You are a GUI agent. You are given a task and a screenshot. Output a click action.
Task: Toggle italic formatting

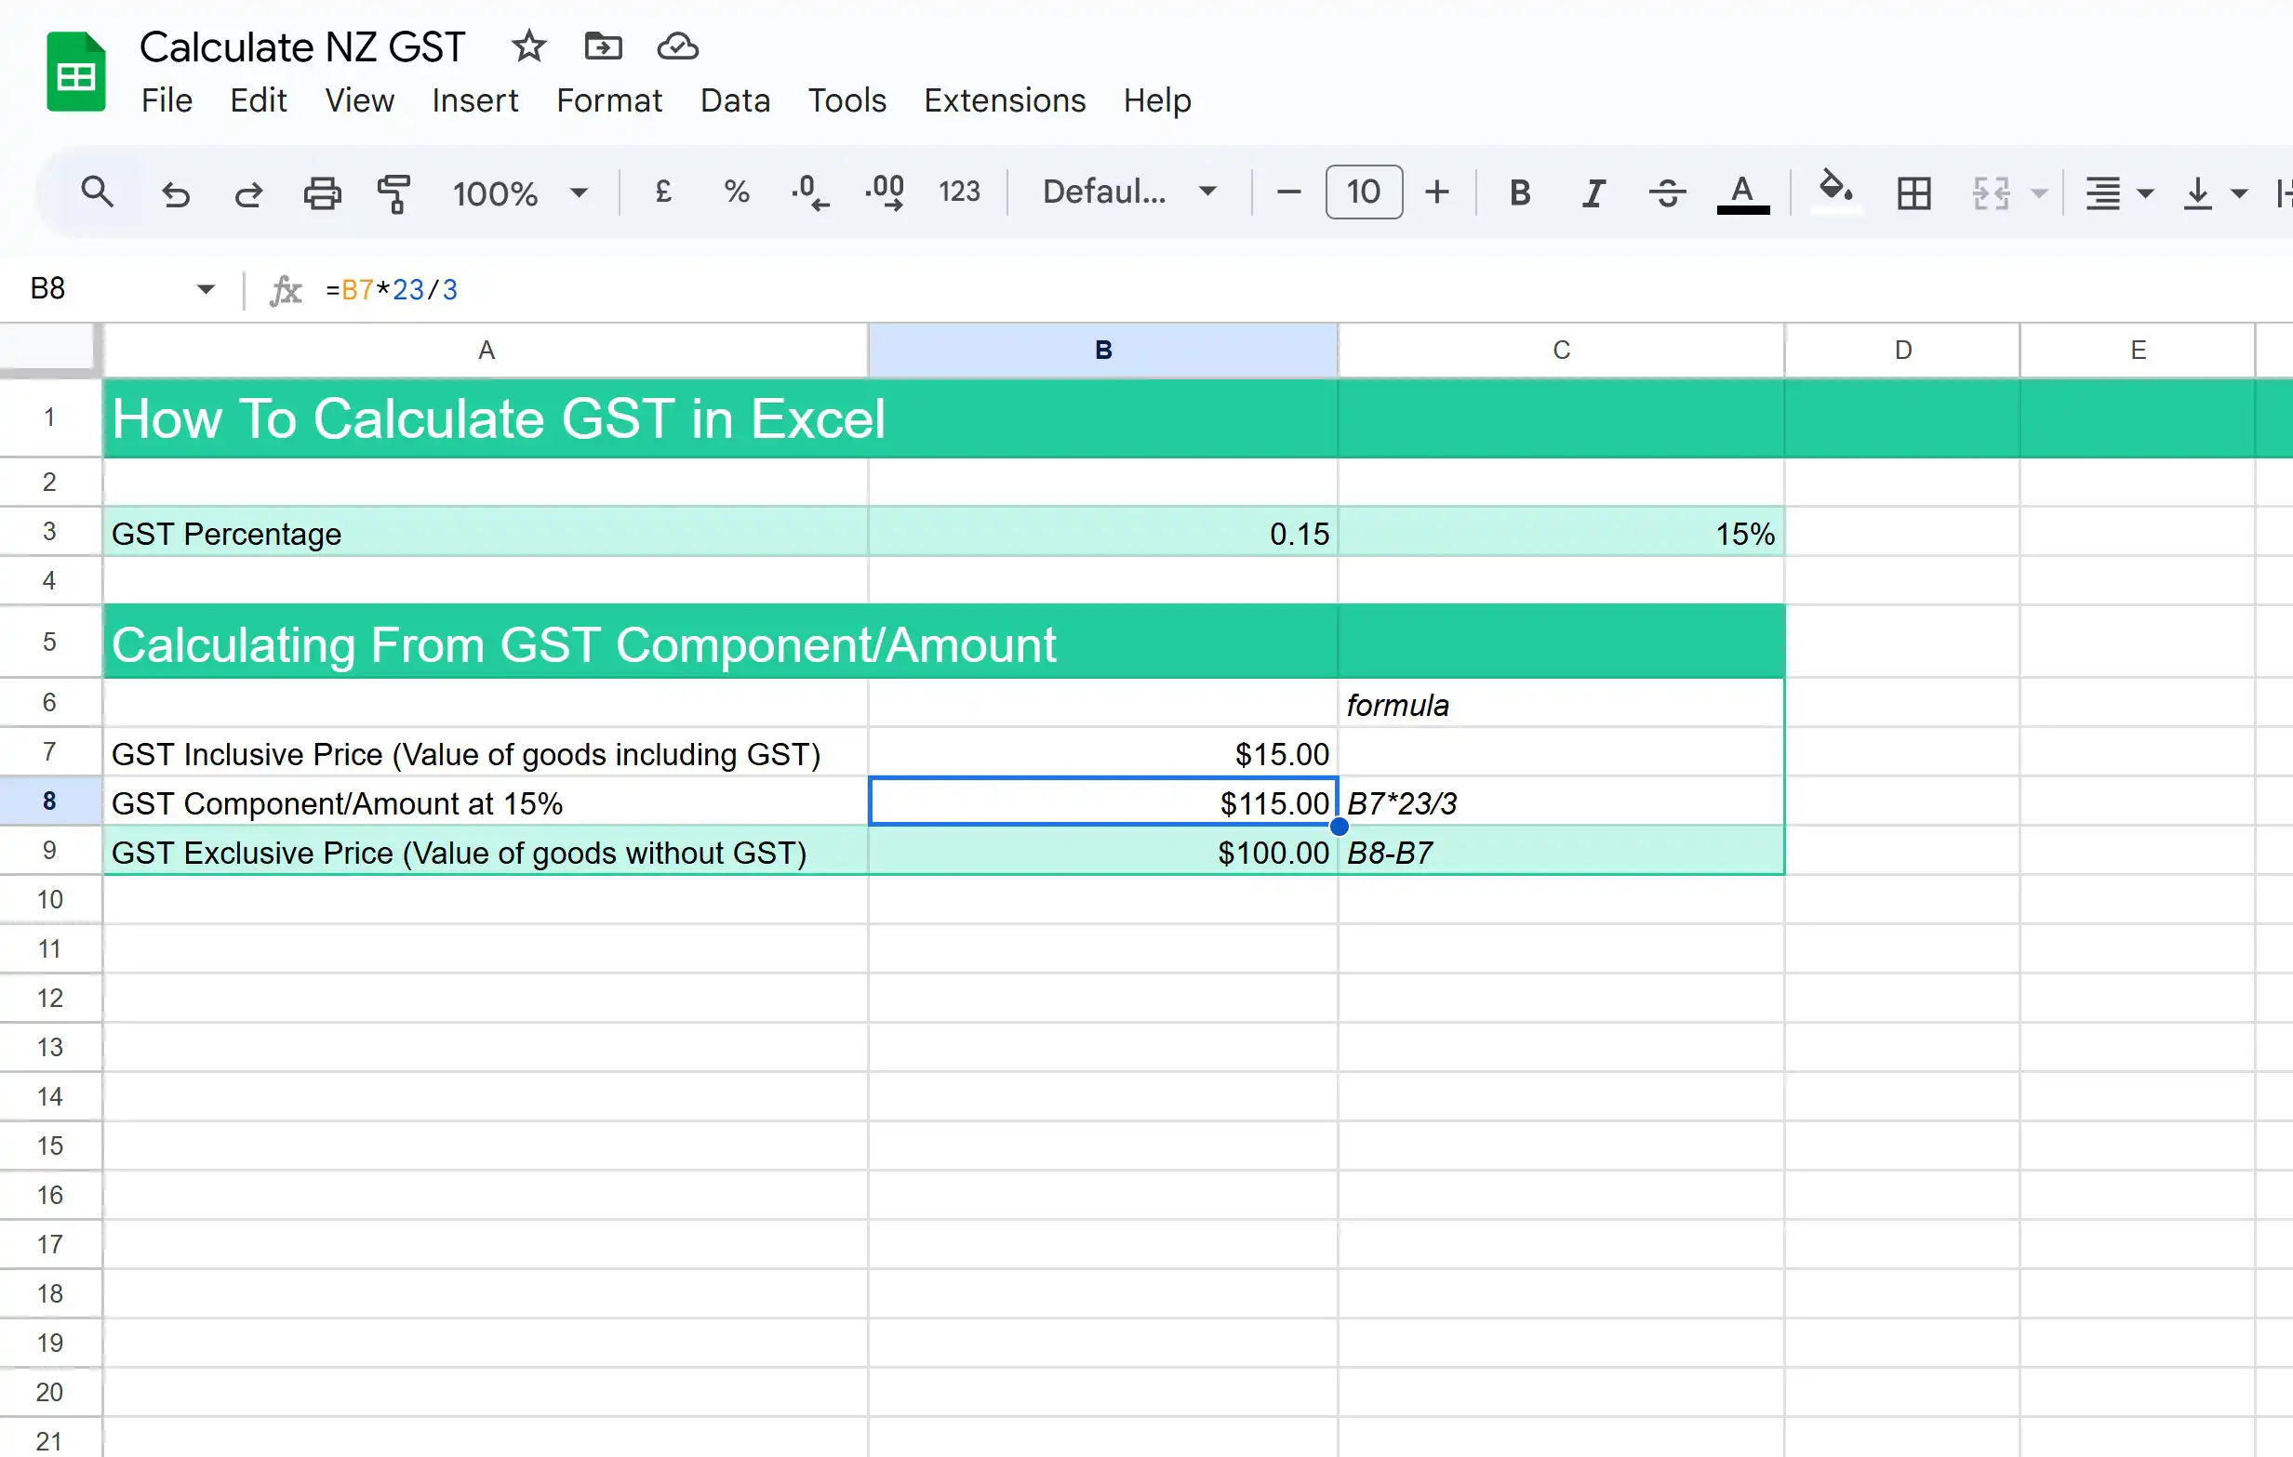click(1593, 193)
